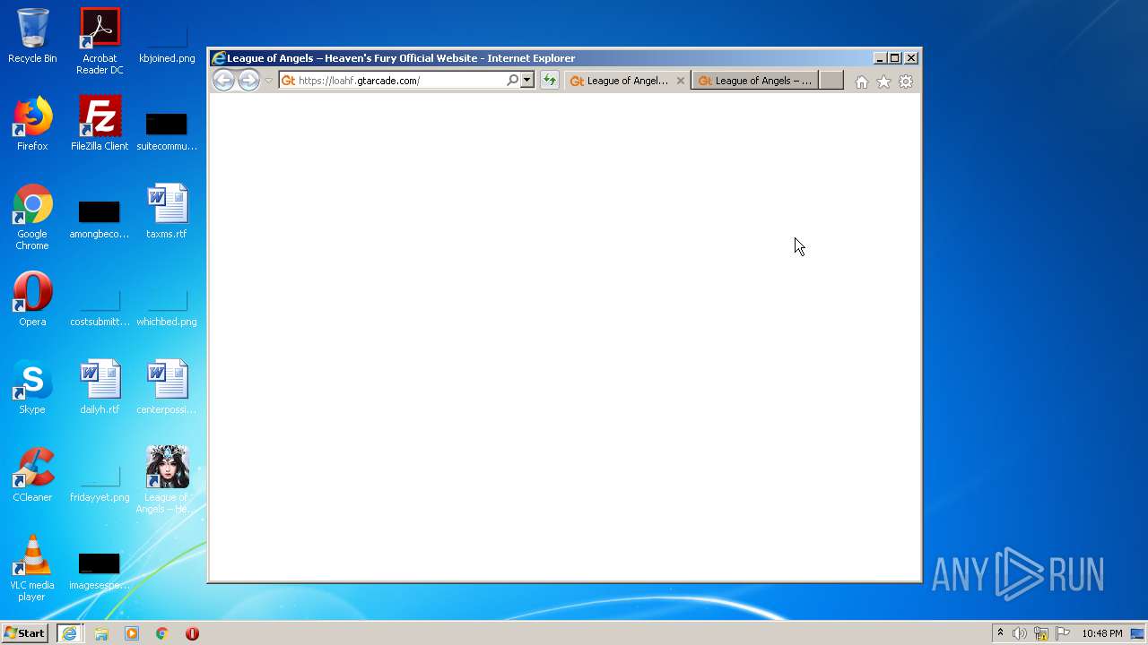This screenshot has height=645, width=1148.
Task: Select the Google Chrome desktop shortcut
Action: pyautogui.click(x=32, y=217)
